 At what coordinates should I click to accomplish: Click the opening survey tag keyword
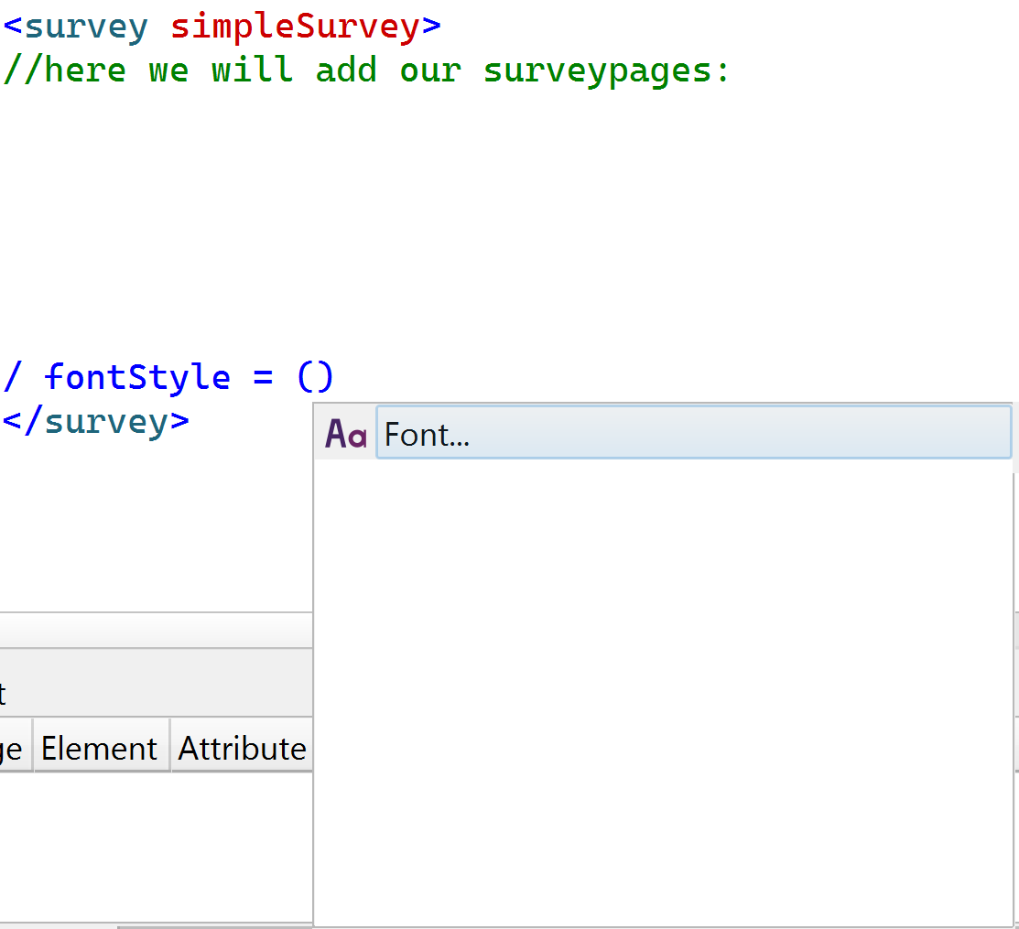[x=85, y=27]
